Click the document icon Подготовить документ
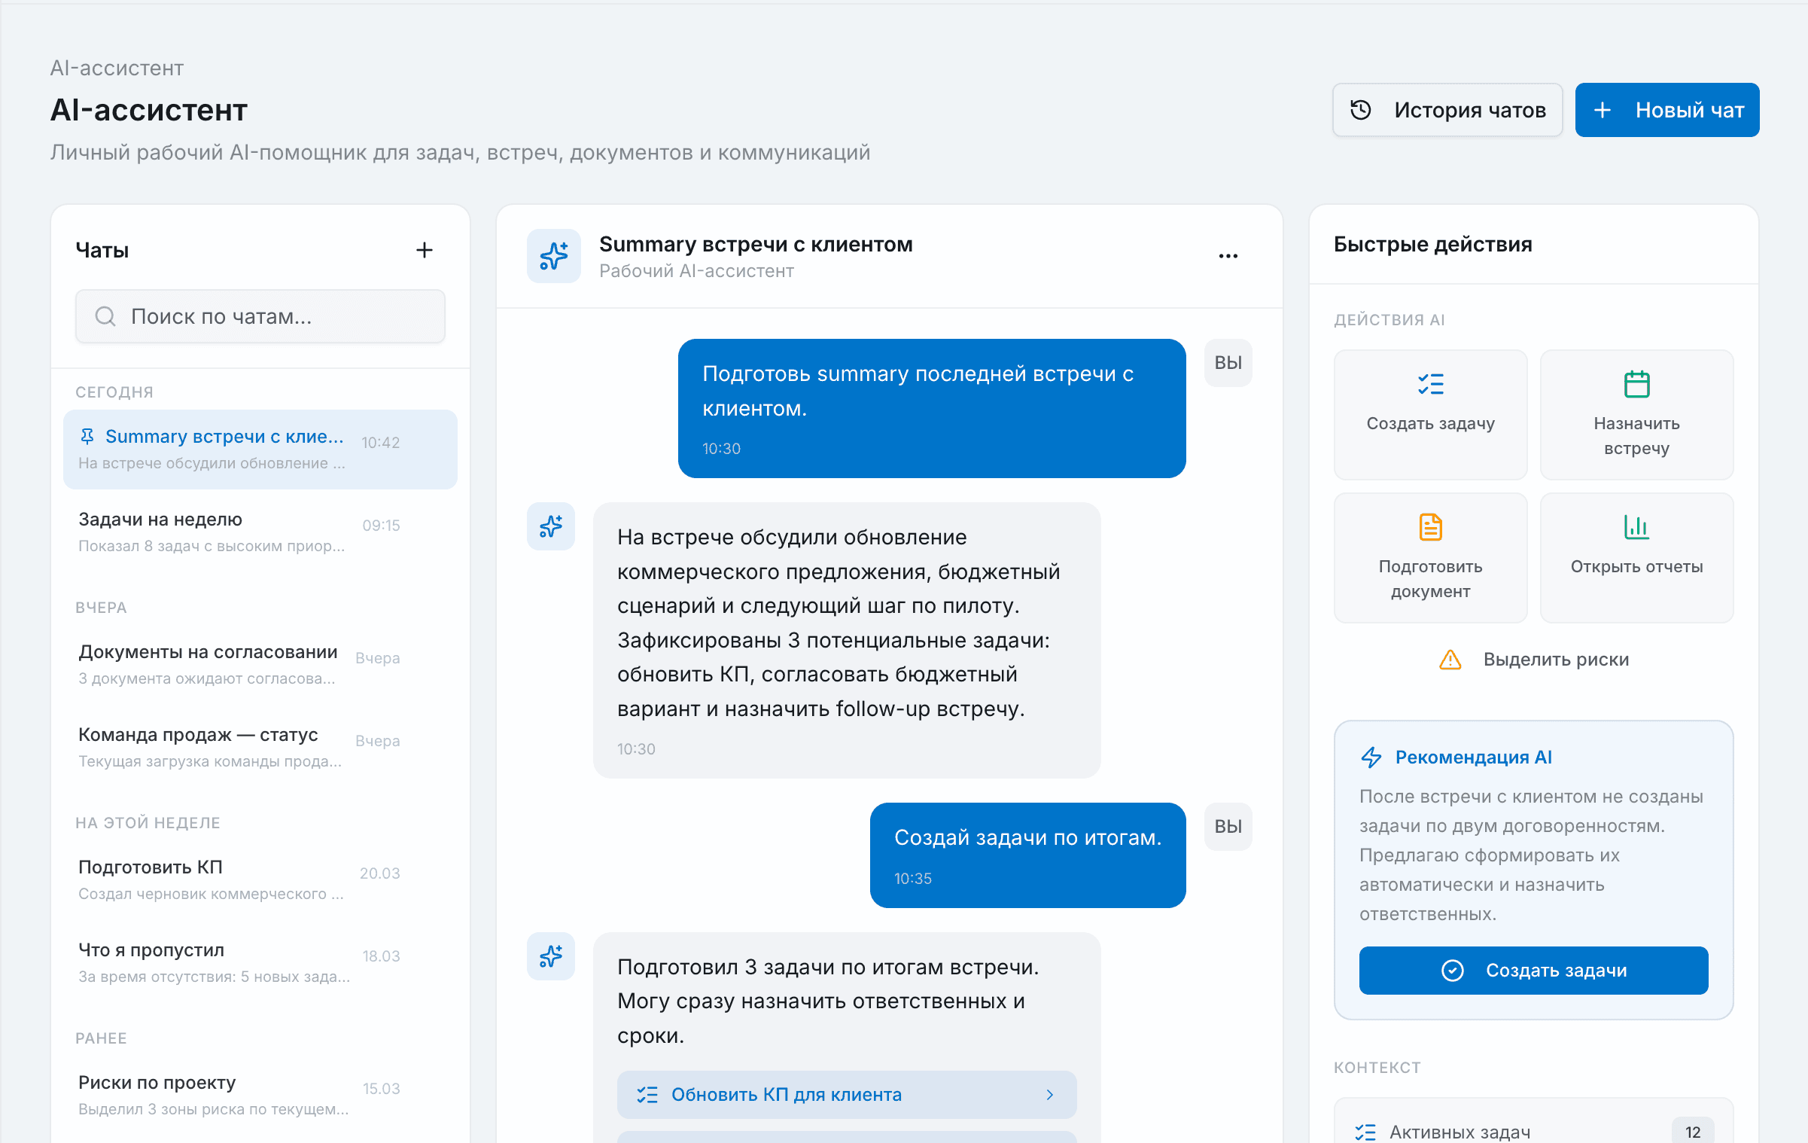This screenshot has width=1808, height=1143. click(1429, 527)
